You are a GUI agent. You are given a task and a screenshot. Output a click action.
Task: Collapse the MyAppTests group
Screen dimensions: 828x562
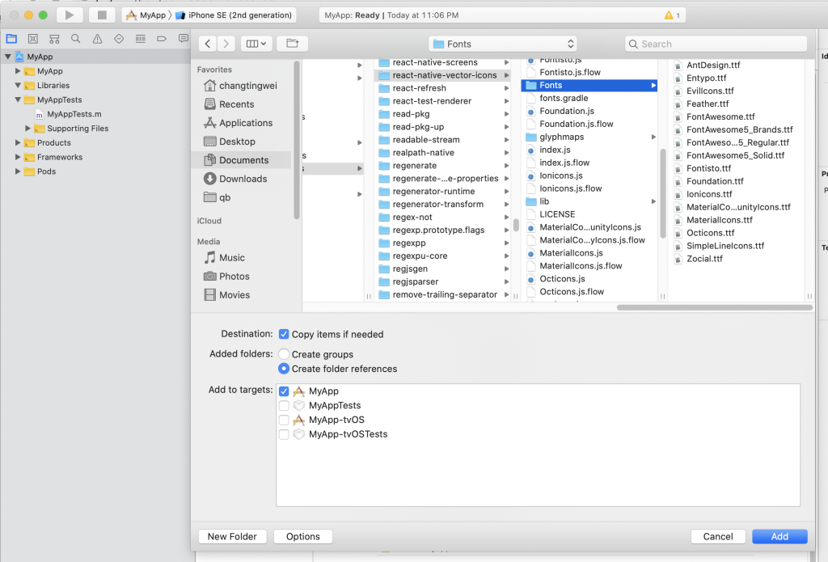(18, 99)
